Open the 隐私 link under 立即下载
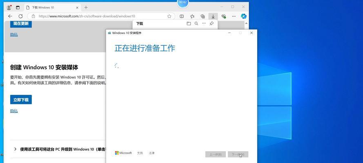The height and width of the screenshot is (163, 363). 14,111
